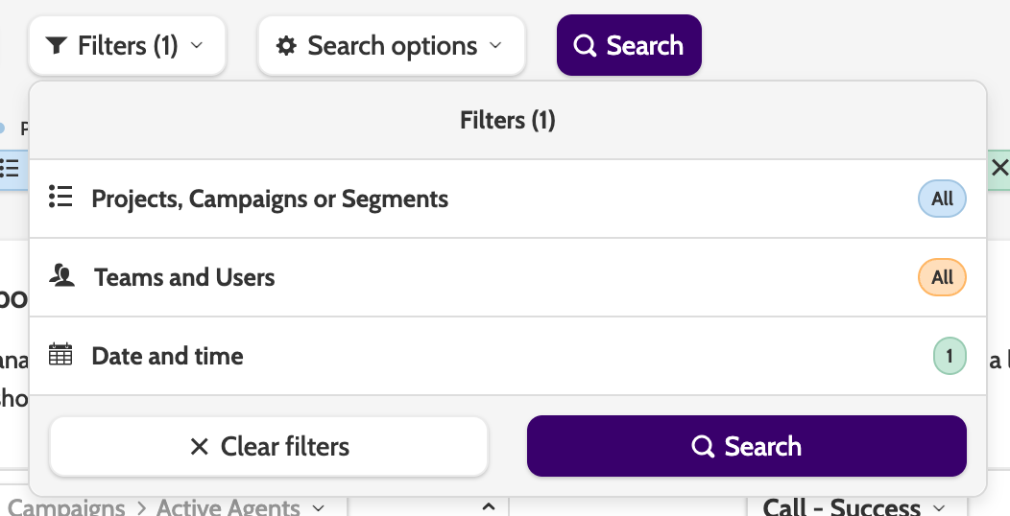Expand the Filters (1) dropdown chevron
Image resolution: width=1010 pixels, height=516 pixels.
click(197, 46)
